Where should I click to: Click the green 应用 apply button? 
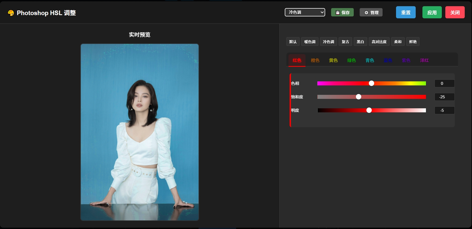click(432, 12)
